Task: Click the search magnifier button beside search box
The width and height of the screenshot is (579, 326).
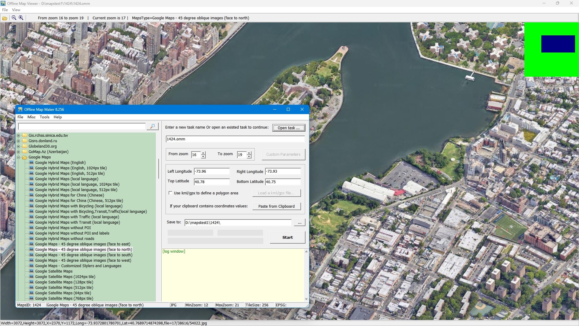Action: coord(152,126)
